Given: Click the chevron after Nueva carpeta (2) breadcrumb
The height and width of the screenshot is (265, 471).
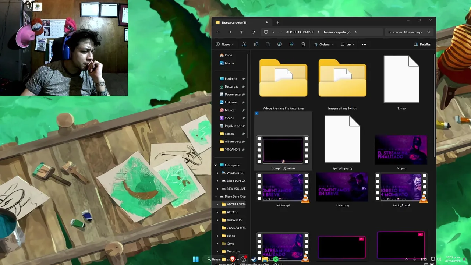Looking at the screenshot, I should tap(356, 32).
